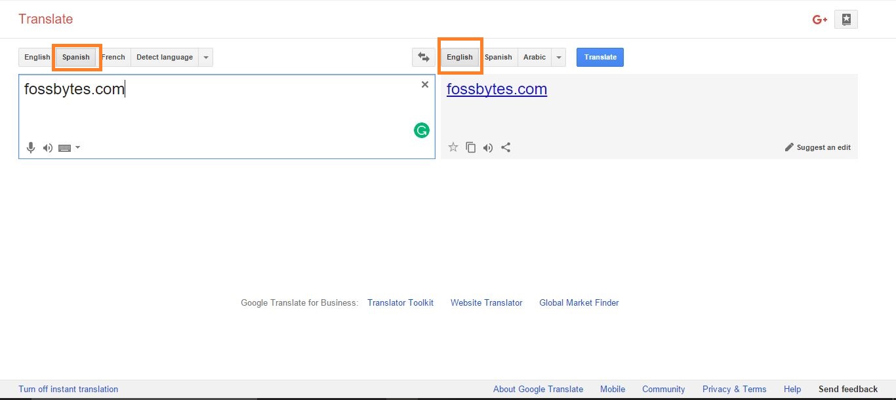Open the source language dropdown arrow
The height and width of the screenshot is (400, 896).
pyautogui.click(x=206, y=57)
